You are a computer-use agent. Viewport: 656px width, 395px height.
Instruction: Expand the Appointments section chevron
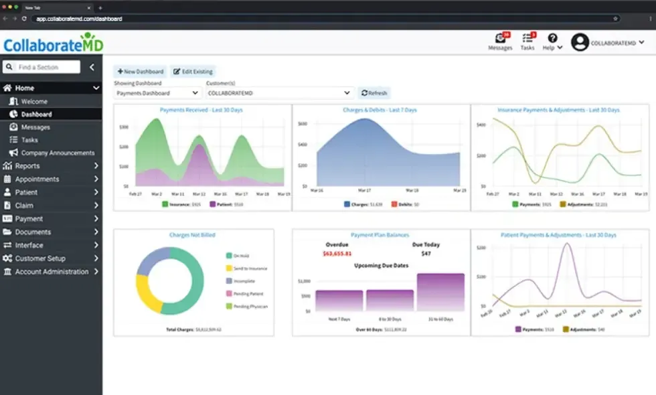coord(96,179)
